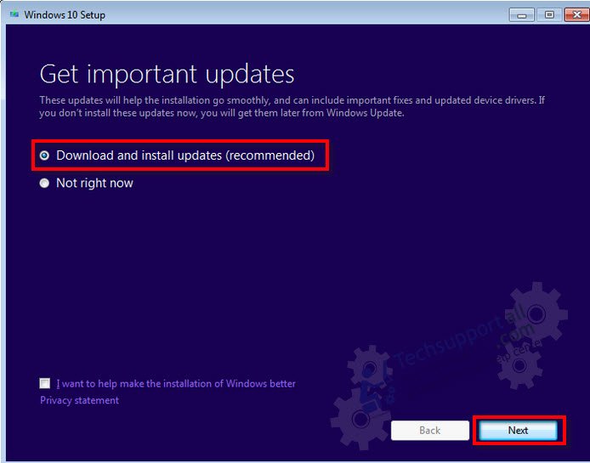Click the Next button

click(518, 430)
